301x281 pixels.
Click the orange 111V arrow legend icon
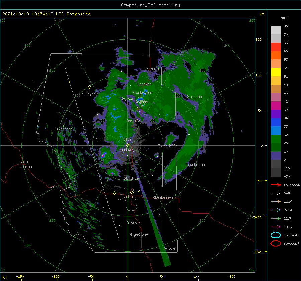[276, 201]
